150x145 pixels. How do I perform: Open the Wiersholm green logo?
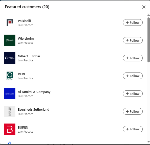(x=10, y=40)
